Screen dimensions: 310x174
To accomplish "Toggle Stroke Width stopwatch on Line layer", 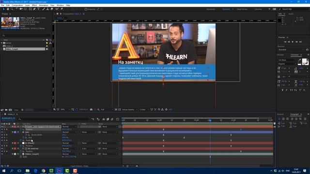I will [x=26, y=135].
